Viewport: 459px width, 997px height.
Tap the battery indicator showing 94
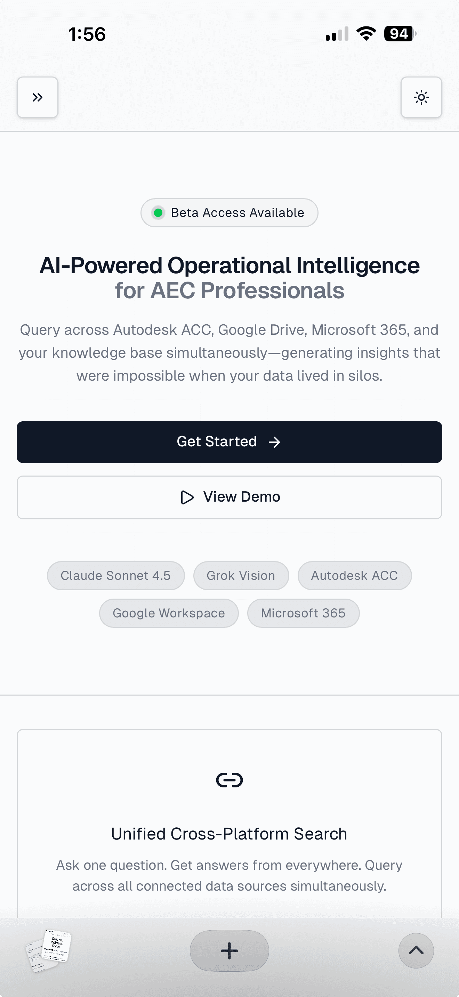[398, 34]
